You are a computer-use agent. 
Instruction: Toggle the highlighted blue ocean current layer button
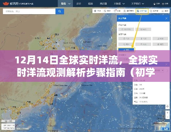pos(126,50)
